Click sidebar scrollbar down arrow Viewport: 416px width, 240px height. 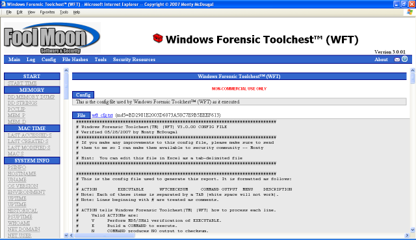[66, 235]
